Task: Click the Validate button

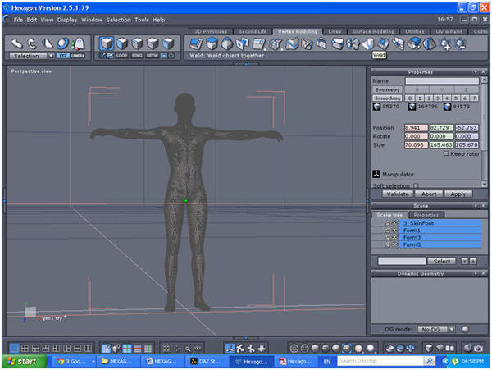Action: pyautogui.click(x=398, y=194)
